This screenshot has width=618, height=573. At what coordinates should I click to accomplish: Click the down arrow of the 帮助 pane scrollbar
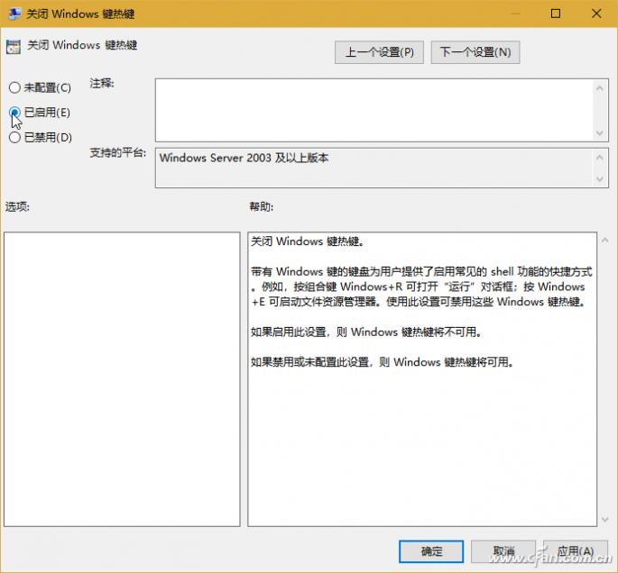point(605,520)
